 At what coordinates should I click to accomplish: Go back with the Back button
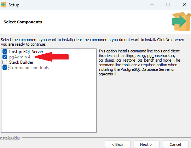117,144
